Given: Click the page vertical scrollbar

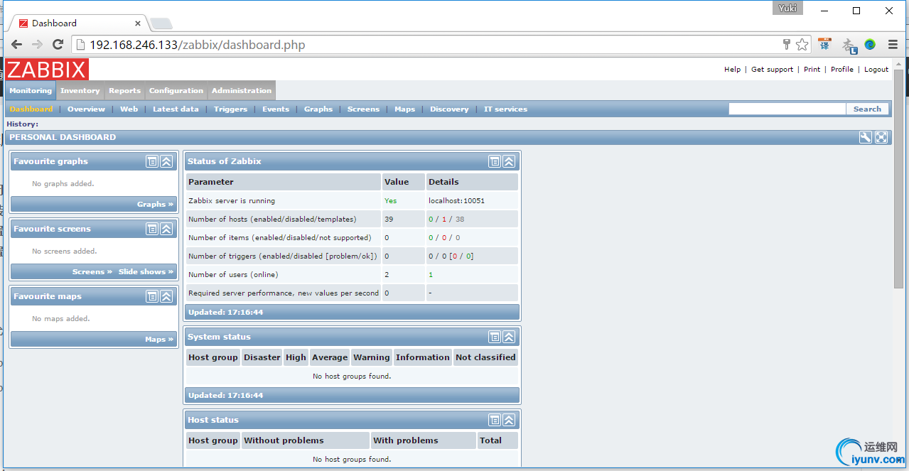Looking at the screenshot, I should pos(898,178).
